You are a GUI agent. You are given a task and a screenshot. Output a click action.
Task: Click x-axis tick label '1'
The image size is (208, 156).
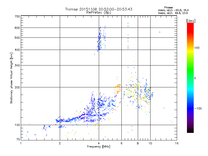coord(21,143)
